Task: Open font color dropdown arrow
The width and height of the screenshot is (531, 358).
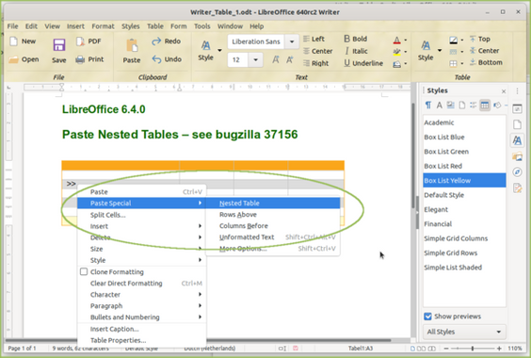Action: [406, 41]
